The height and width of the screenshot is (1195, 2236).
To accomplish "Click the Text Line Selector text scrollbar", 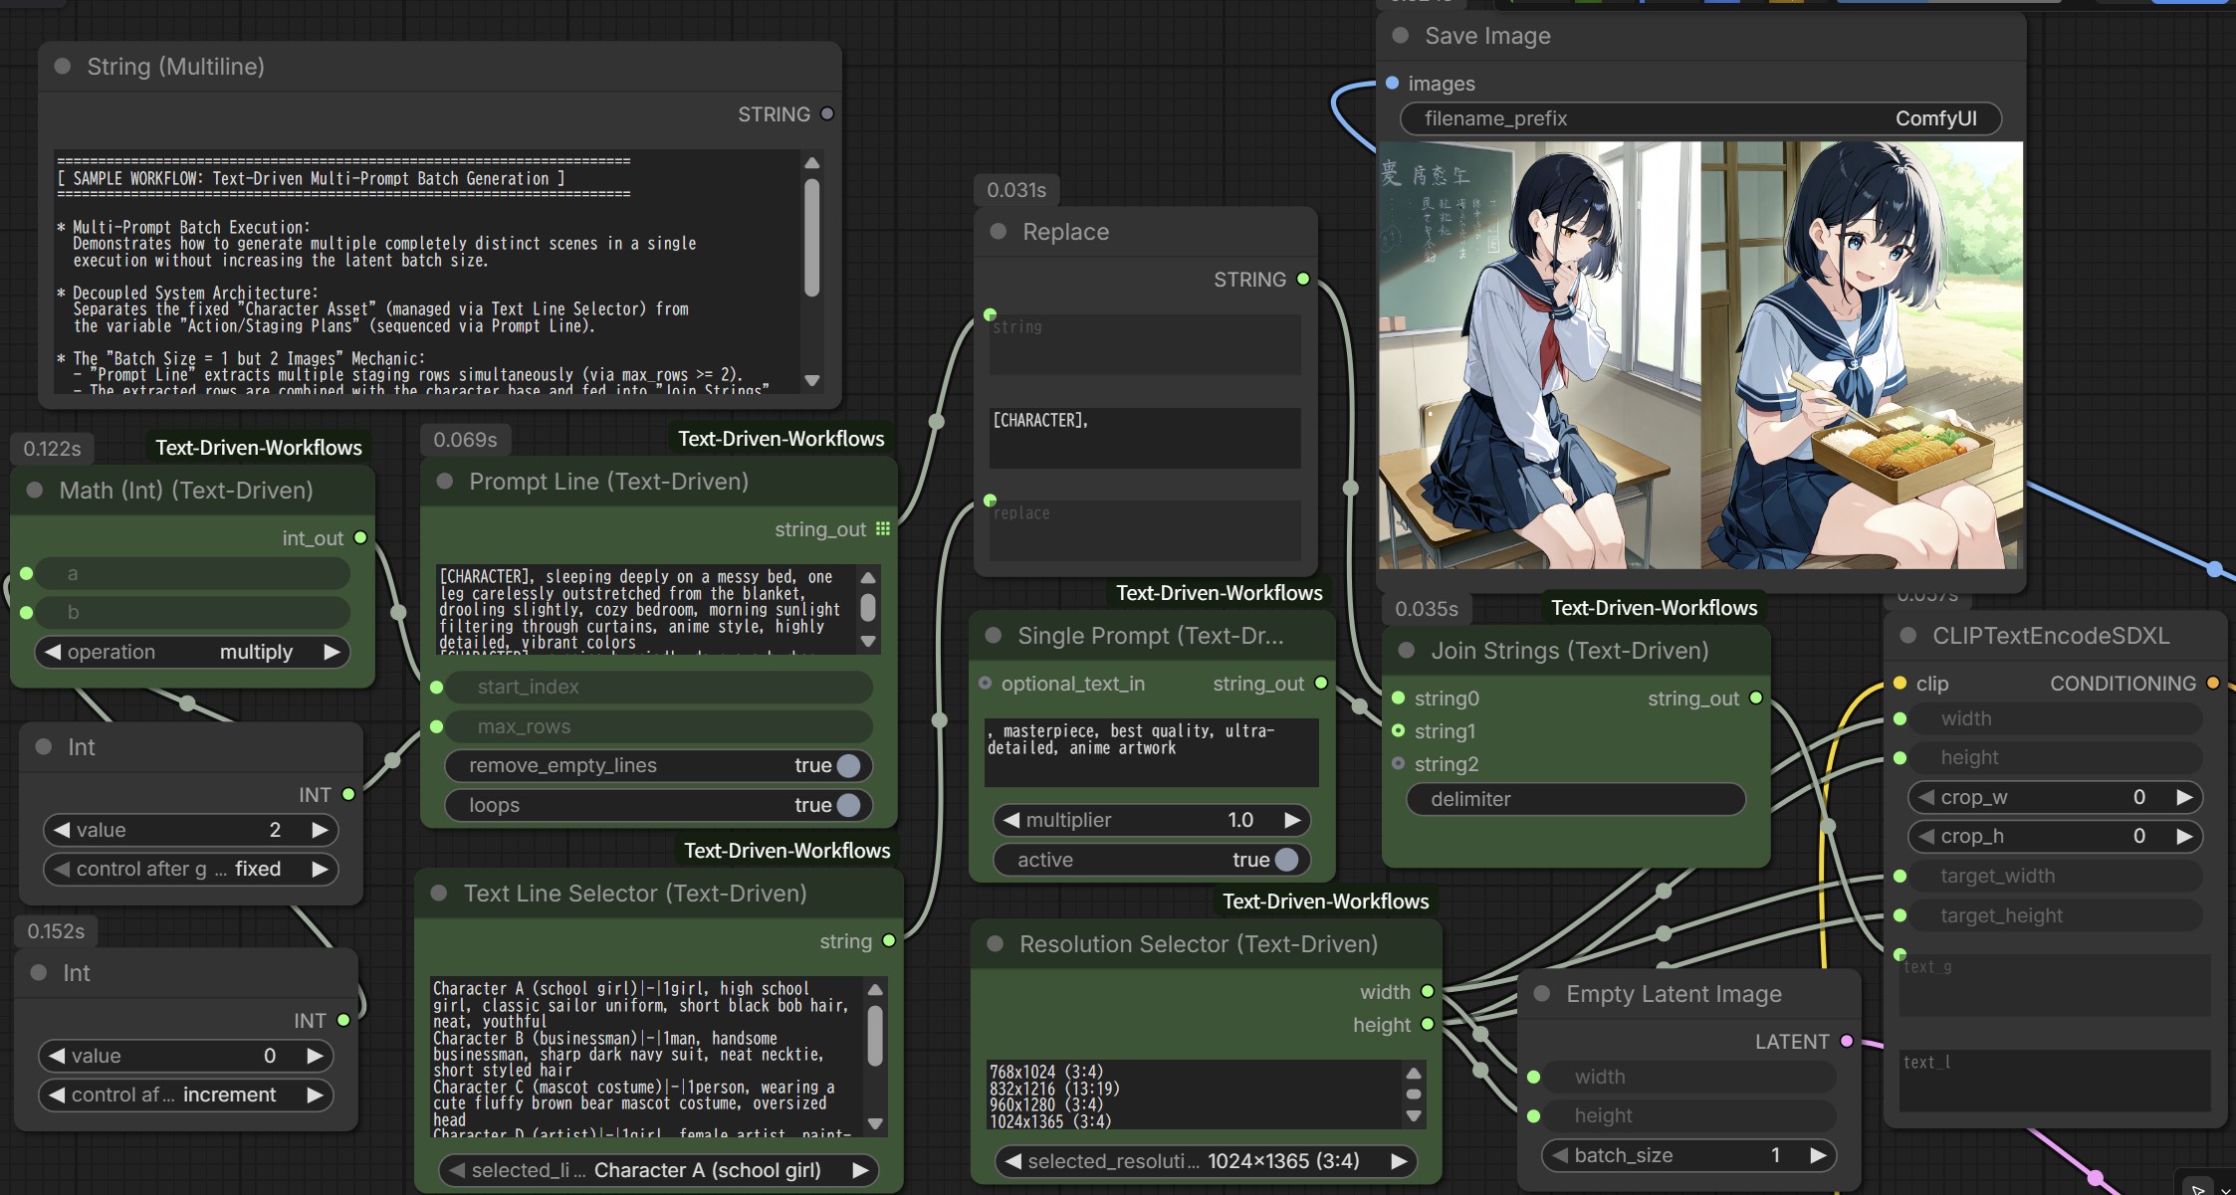I will [875, 1036].
